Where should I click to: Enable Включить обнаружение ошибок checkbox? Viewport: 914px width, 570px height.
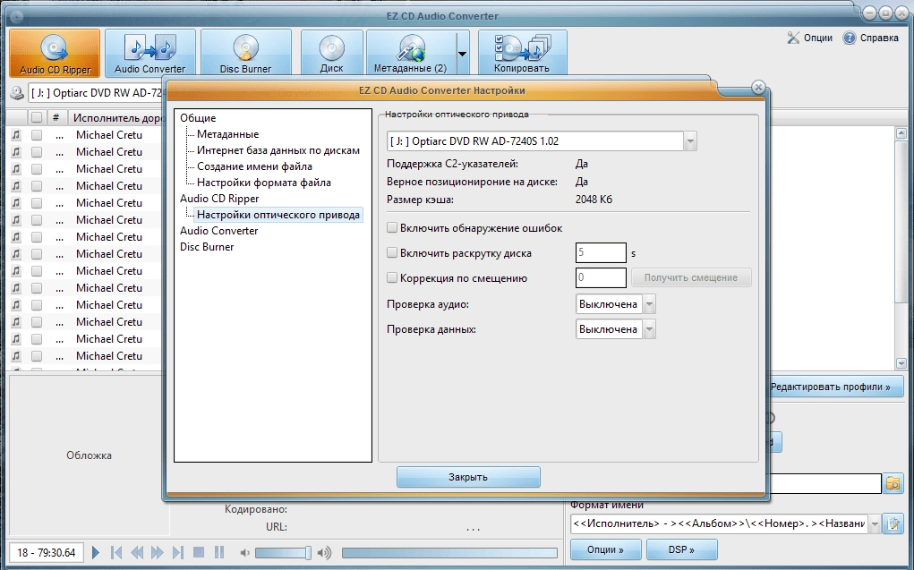pyautogui.click(x=392, y=228)
